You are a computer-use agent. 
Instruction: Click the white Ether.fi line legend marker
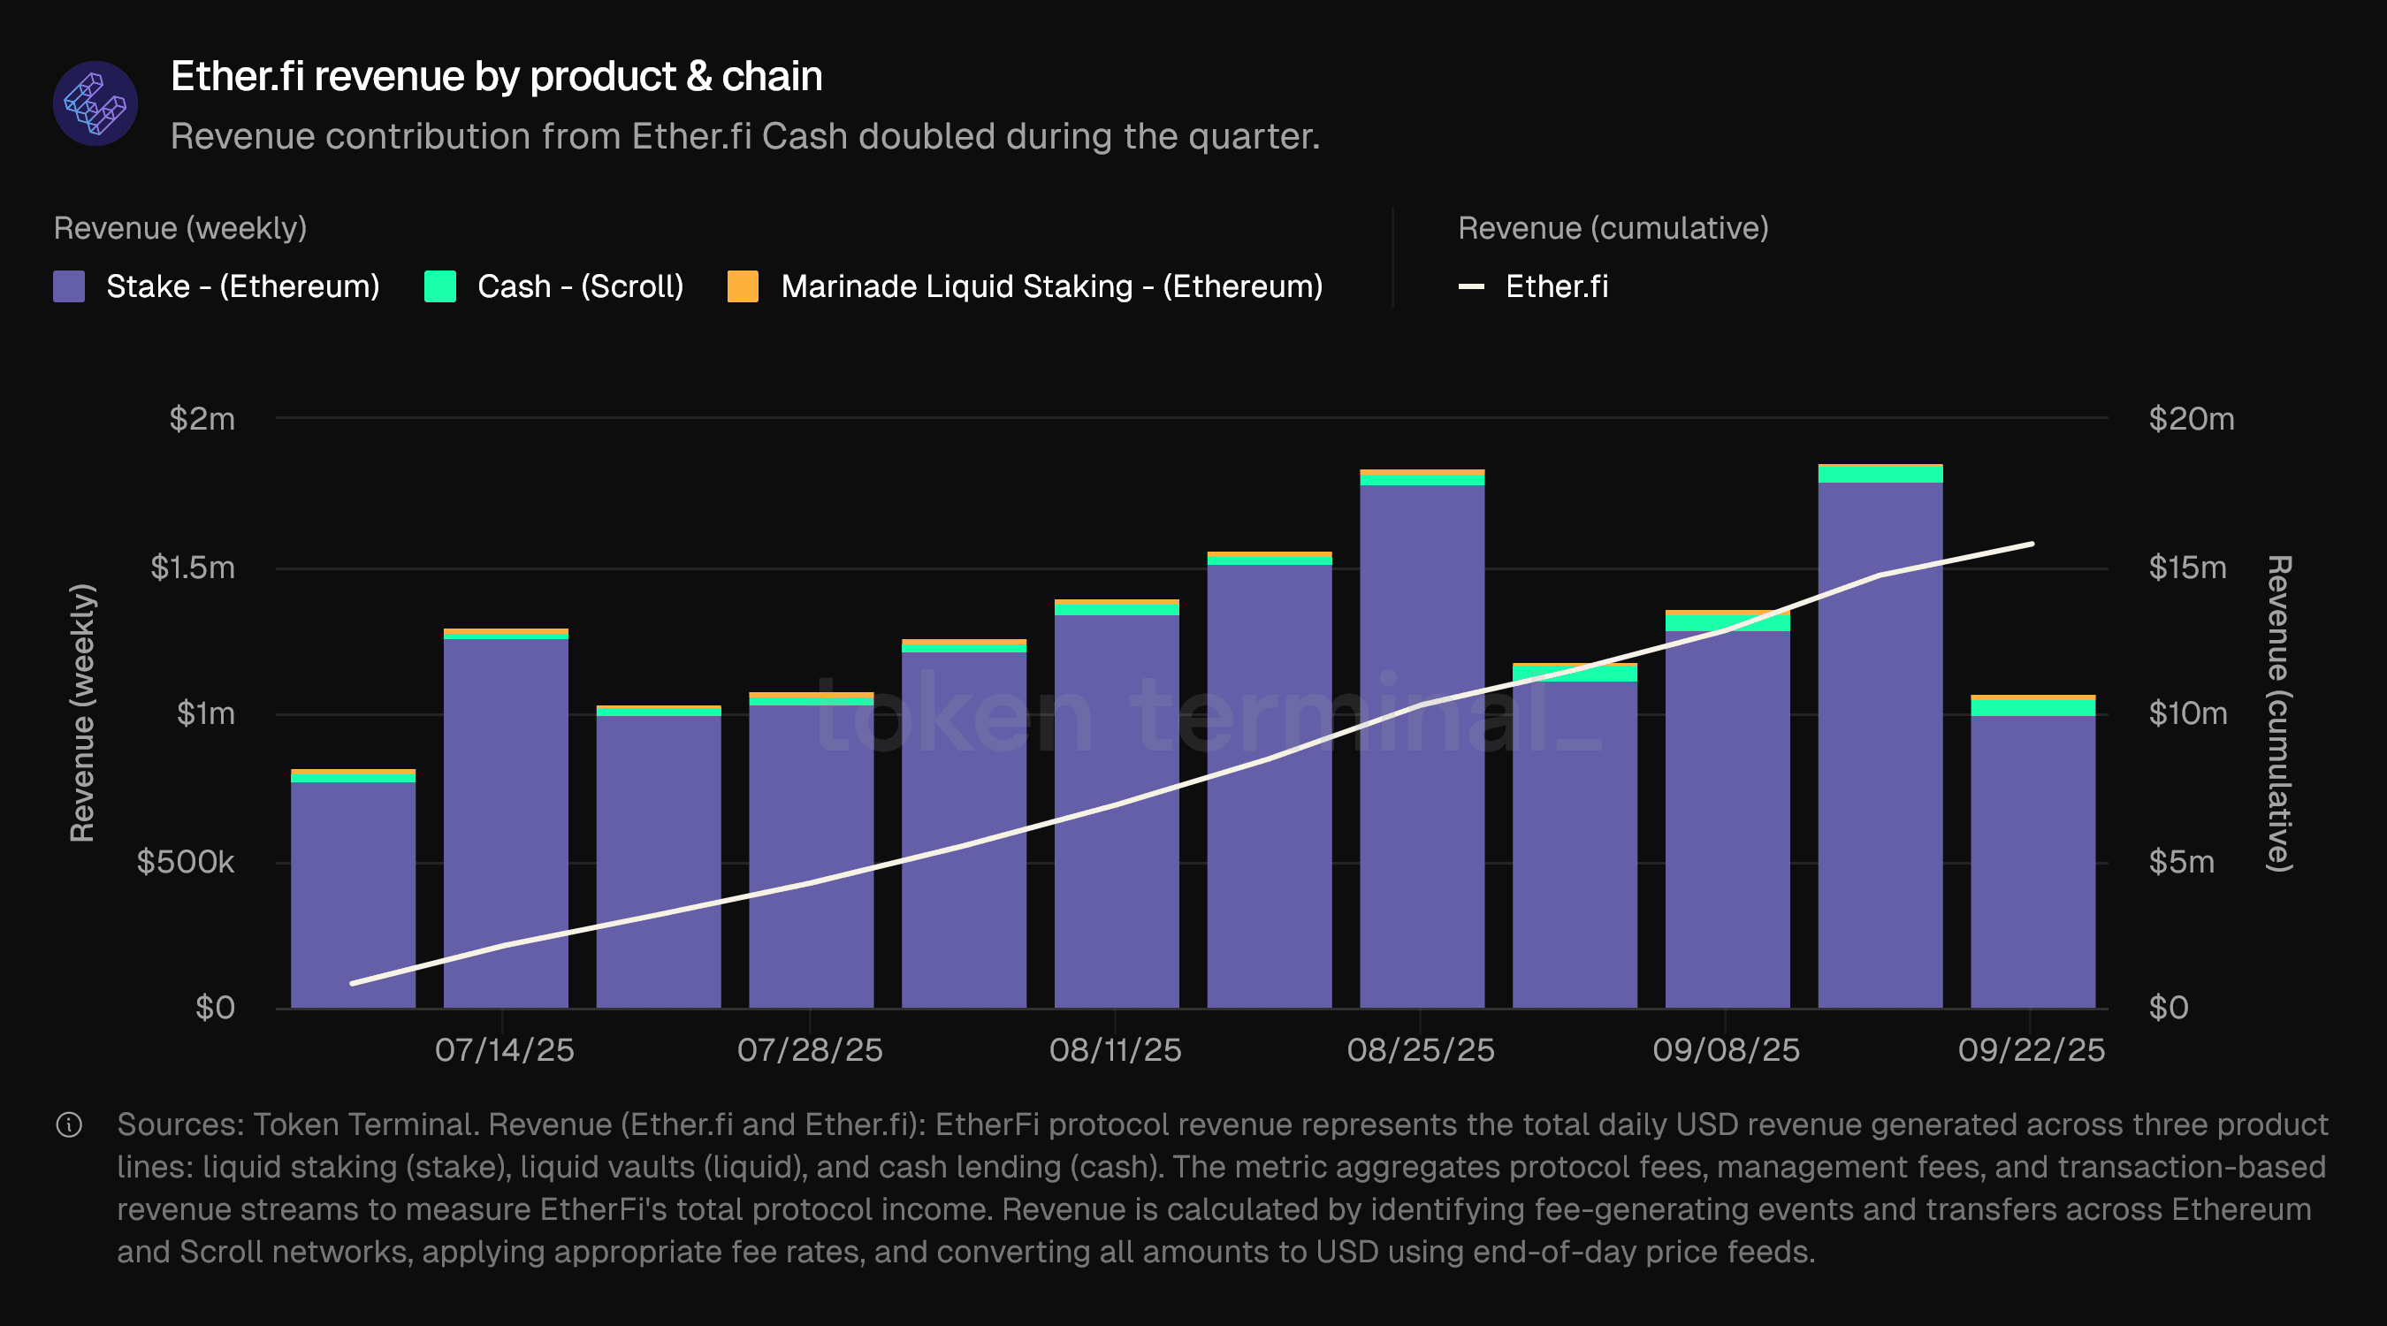[x=1470, y=286]
